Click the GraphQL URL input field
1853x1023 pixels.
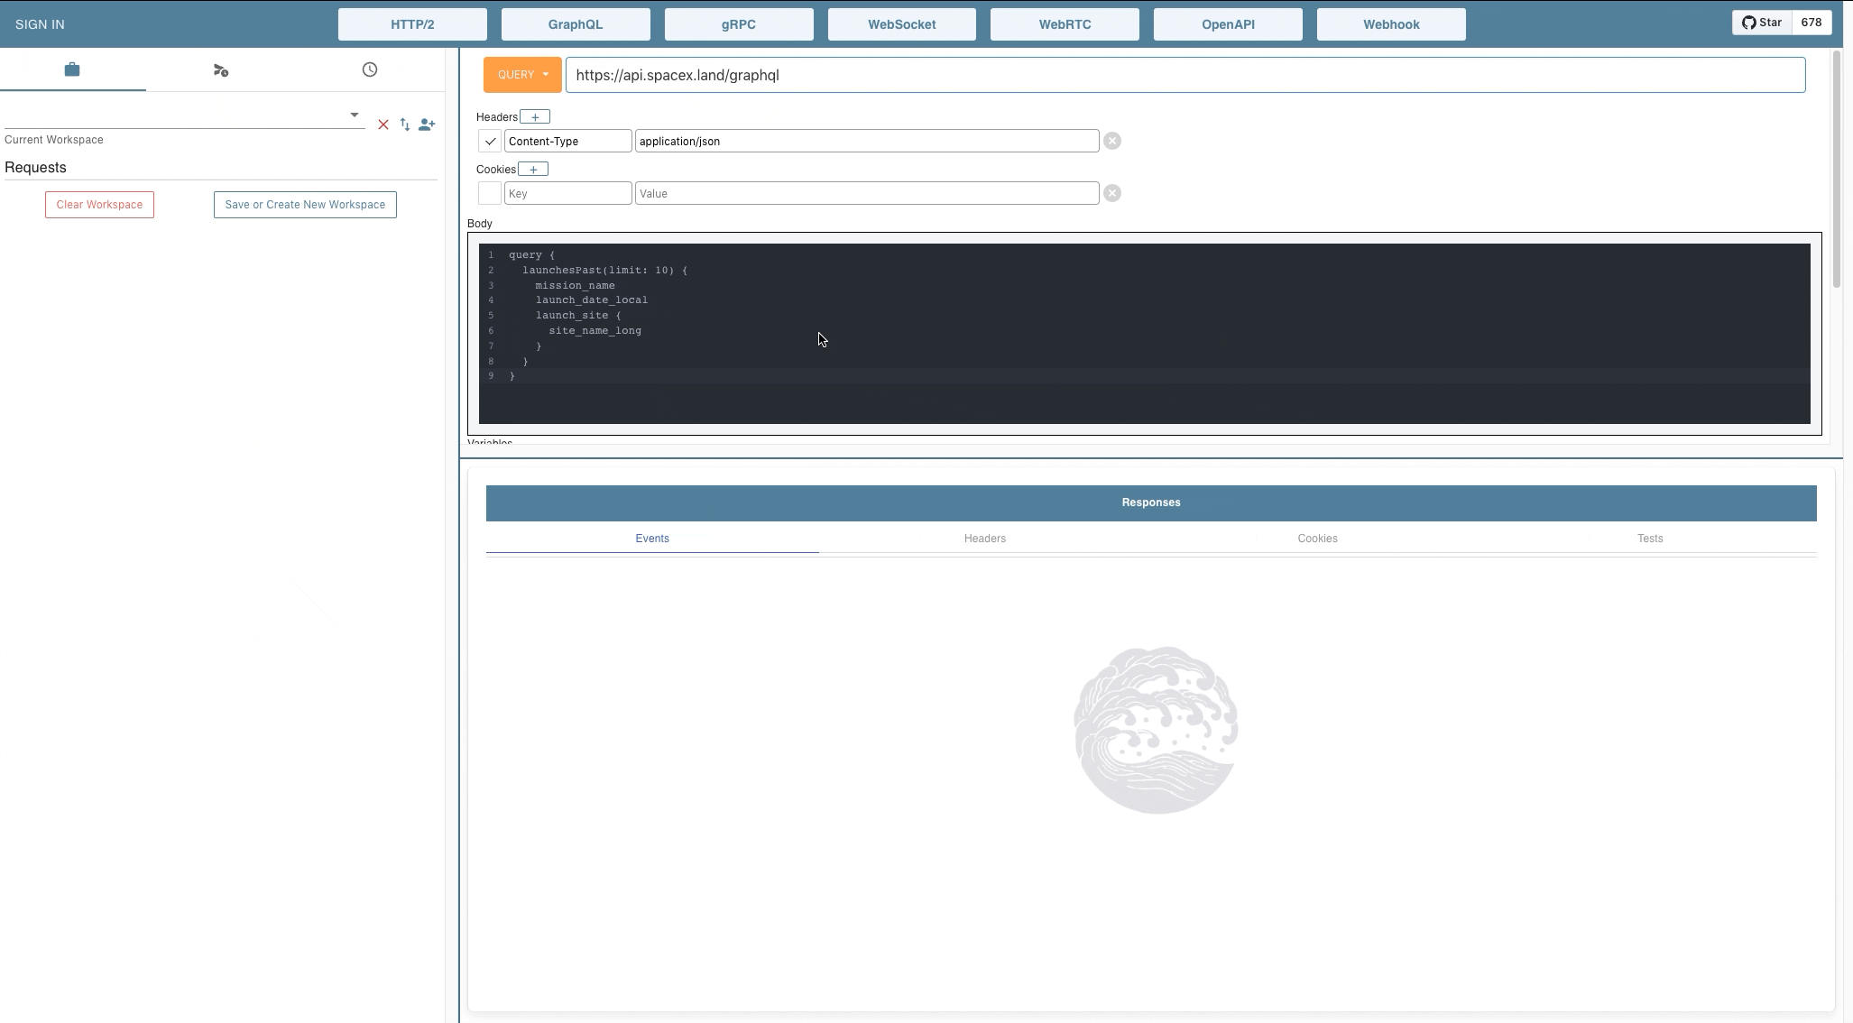tap(1185, 75)
